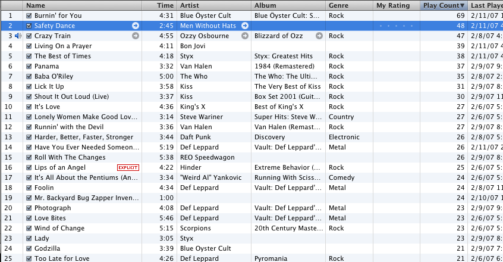Sort by the Artist column header
This screenshot has height=262, width=503.
click(x=214, y=5)
